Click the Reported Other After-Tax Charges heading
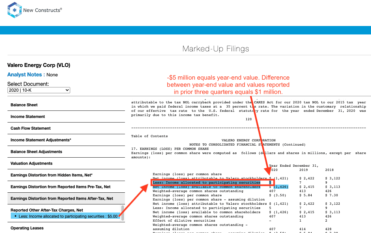The width and height of the screenshot is (371, 233). (x=47, y=210)
